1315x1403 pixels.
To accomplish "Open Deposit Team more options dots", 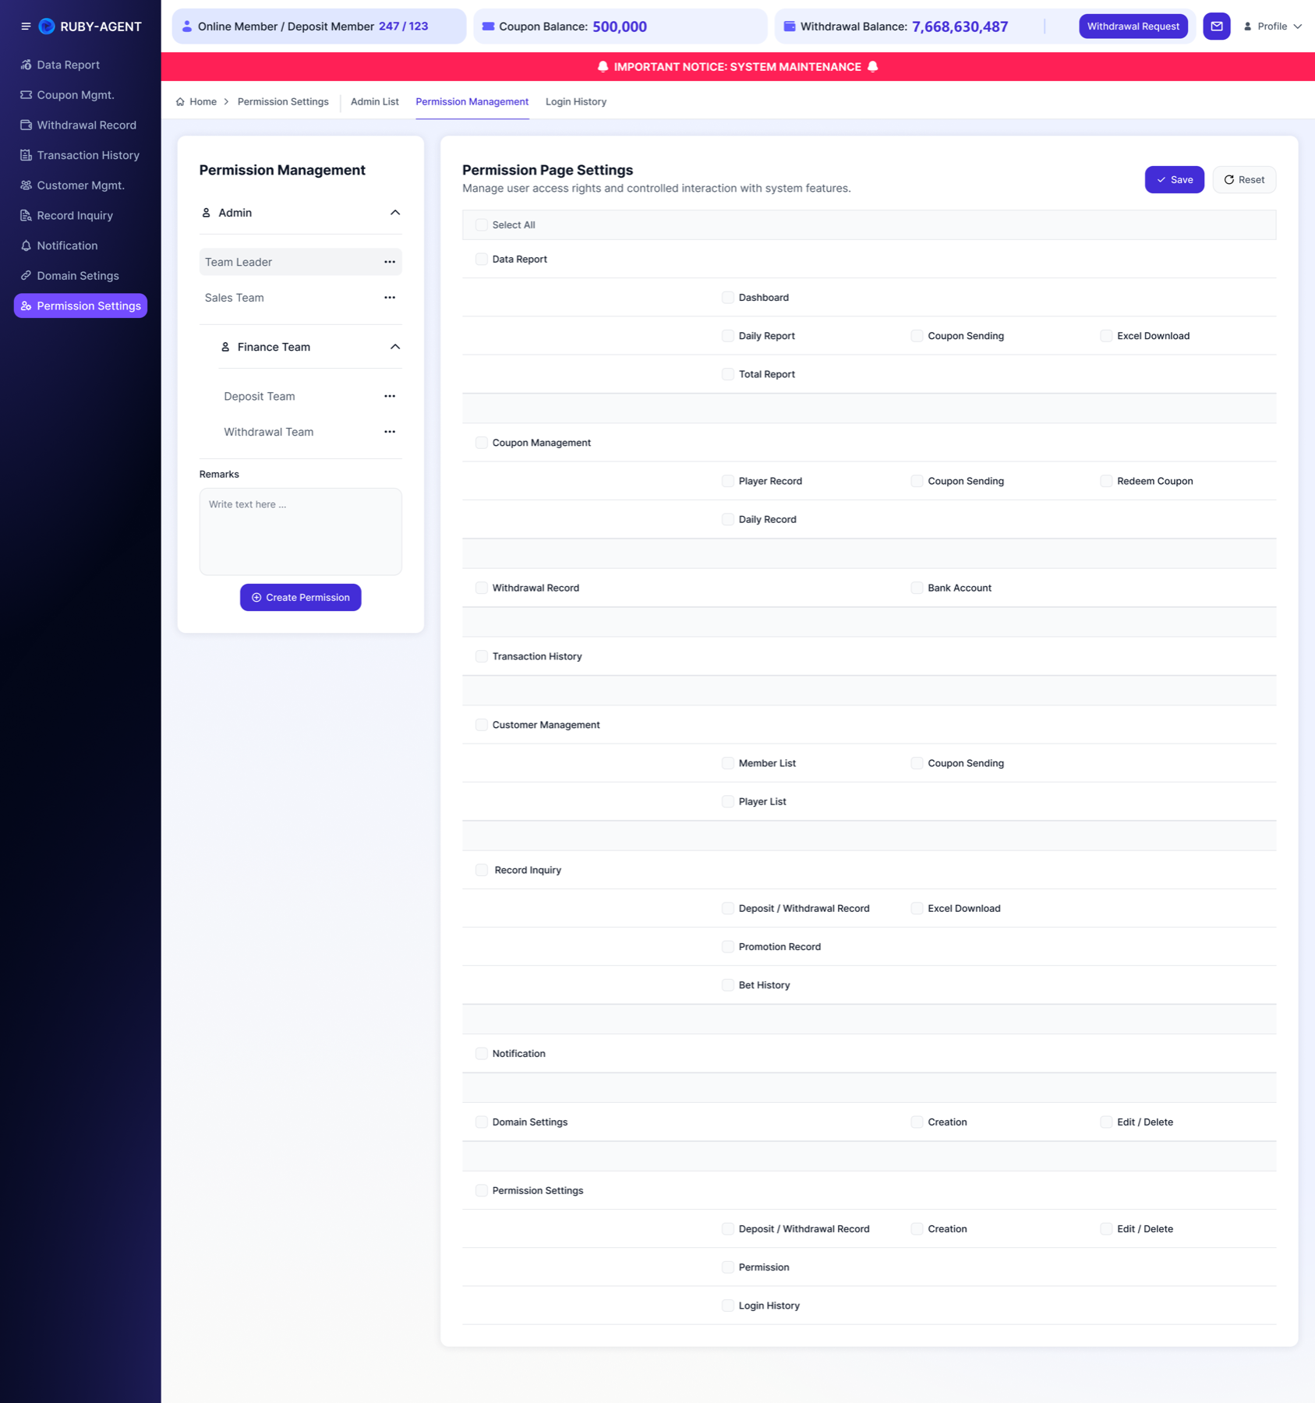I will point(390,396).
